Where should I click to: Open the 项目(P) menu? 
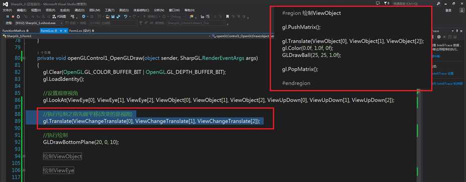50,11
